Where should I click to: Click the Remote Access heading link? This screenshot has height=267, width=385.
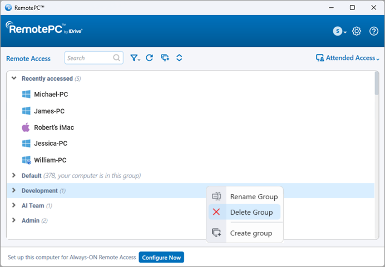(x=28, y=58)
